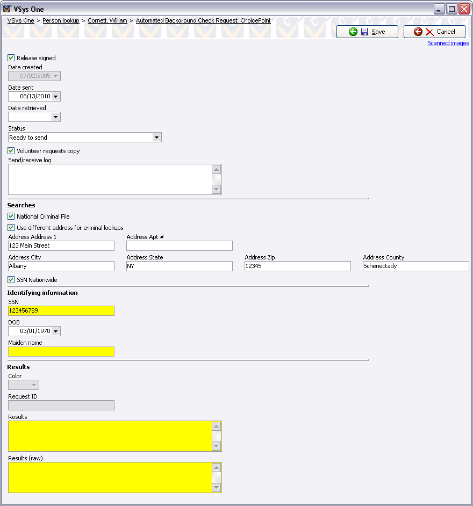Image resolution: width=473 pixels, height=506 pixels.
Task: Click inside the Results (raw) text area
Action: [x=110, y=478]
